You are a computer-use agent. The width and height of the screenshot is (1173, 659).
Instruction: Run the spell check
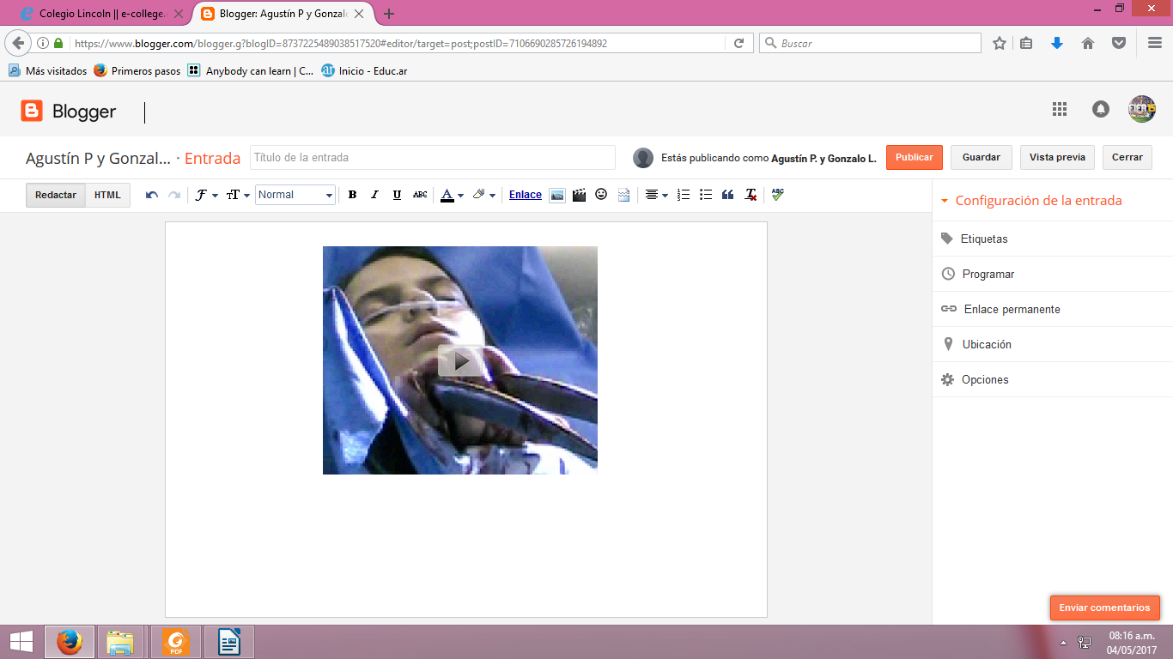click(x=778, y=195)
